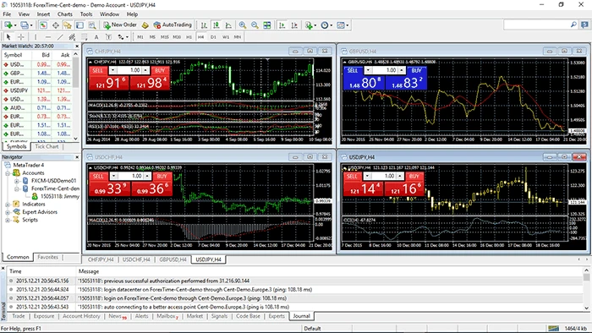This screenshot has width=592, height=333.
Task: Toggle the Navigator toolbar icon
Action: pos(68,25)
